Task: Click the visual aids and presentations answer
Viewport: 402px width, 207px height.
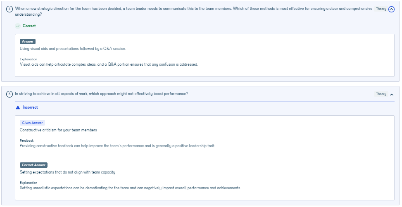Action: tap(73, 49)
